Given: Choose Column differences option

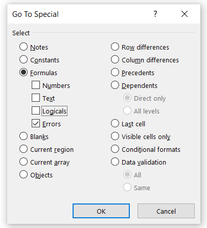Looking at the screenshot, I should point(115,59).
